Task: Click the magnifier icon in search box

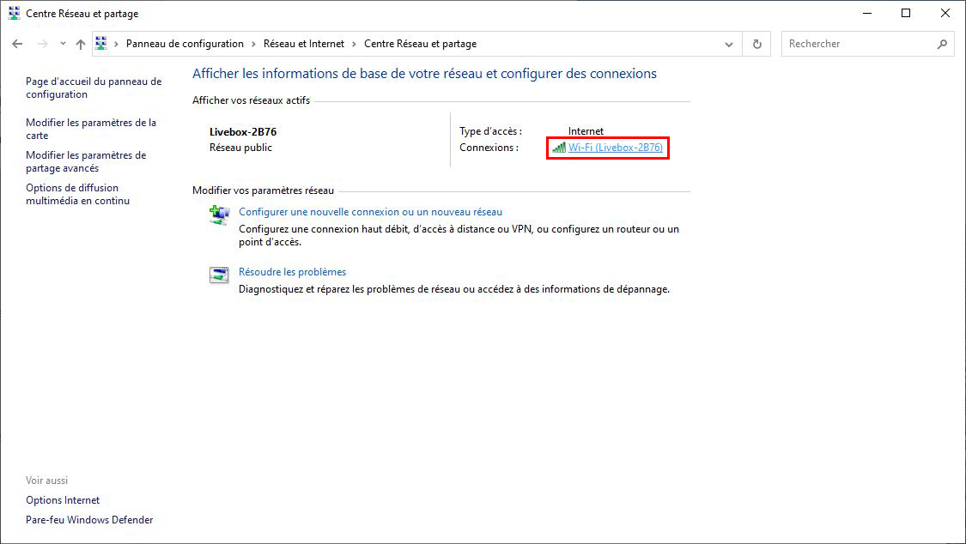Action: (x=942, y=45)
